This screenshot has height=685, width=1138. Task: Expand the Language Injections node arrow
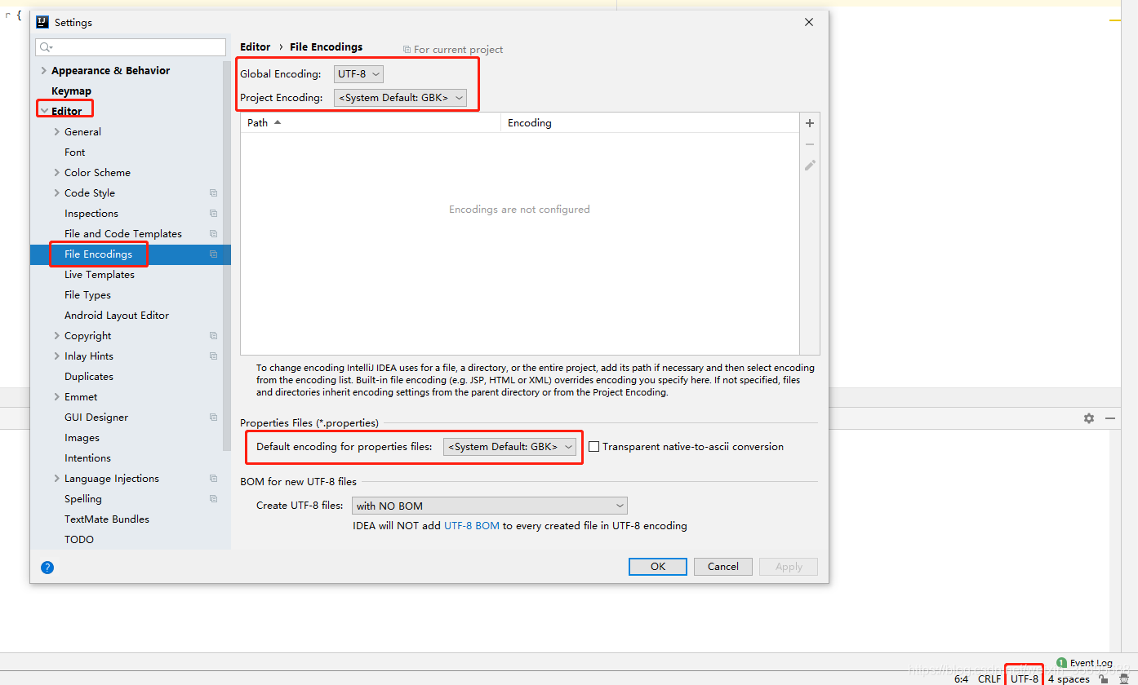tap(56, 479)
